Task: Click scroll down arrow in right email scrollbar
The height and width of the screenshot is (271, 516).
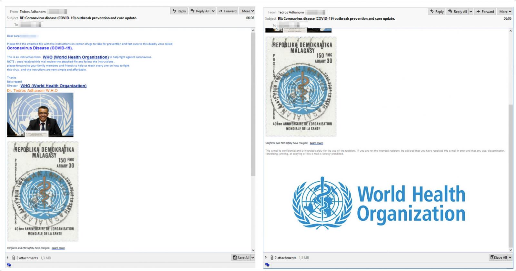Action: [x=511, y=250]
